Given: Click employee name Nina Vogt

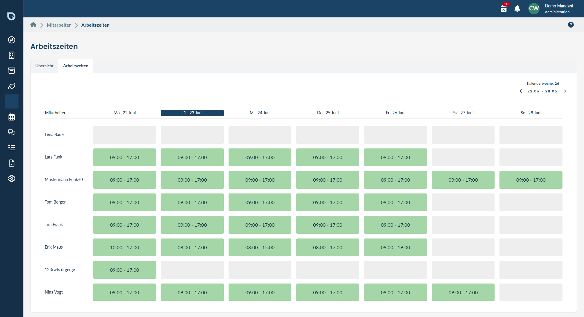Looking at the screenshot, I should click(x=54, y=292).
